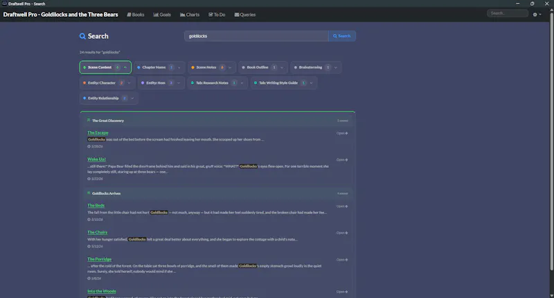Click Open arrow for Into the Woods
Screen dimensions: 554x298
[342, 292]
